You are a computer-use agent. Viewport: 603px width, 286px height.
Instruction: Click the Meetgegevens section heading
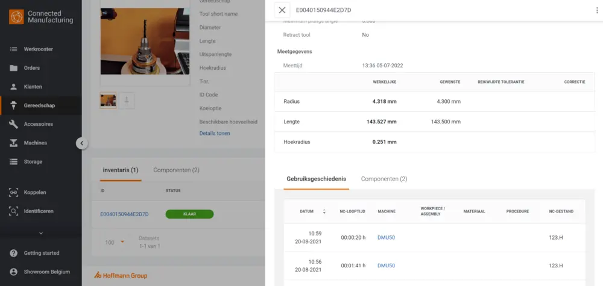295,51
